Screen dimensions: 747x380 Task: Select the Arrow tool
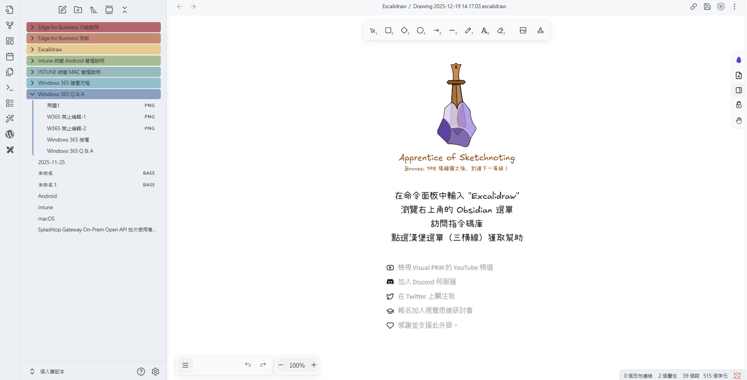tap(436, 30)
